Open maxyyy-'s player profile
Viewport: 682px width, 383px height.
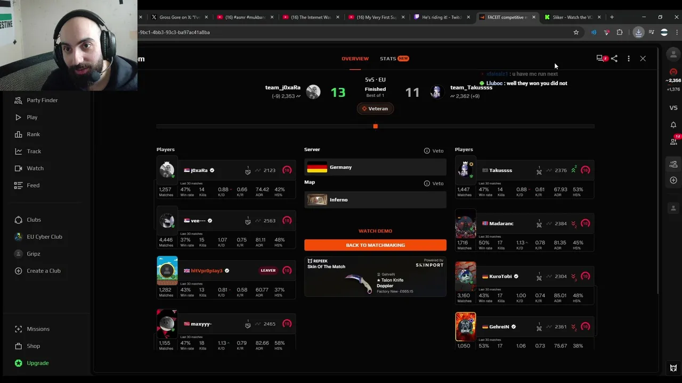201,323
